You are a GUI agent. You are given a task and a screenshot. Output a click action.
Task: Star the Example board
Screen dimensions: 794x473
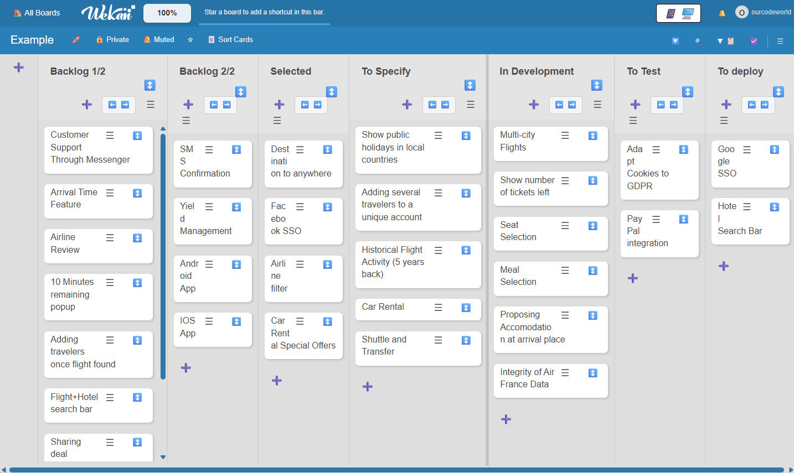click(x=190, y=39)
